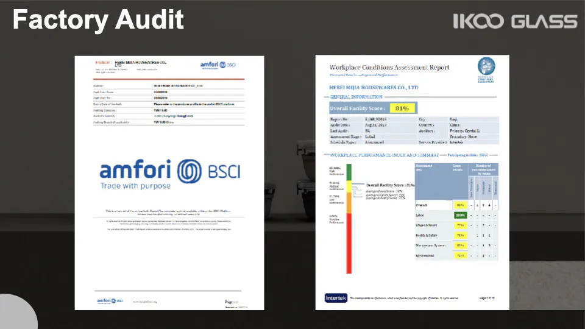Click the small amfori BSCI header logo
Screen dimensions: 585x329
[218, 66]
